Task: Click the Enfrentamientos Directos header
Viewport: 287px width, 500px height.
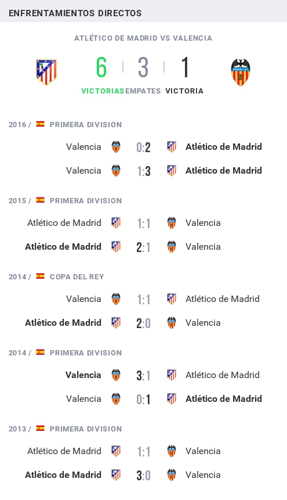Action: tap(75, 13)
